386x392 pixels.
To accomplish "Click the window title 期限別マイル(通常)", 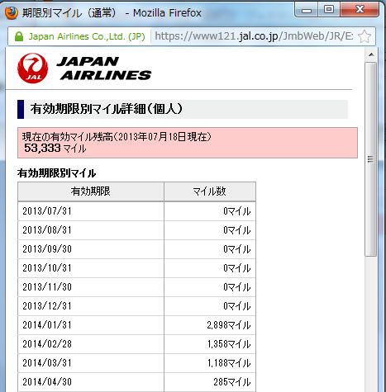I will pos(69,13).
